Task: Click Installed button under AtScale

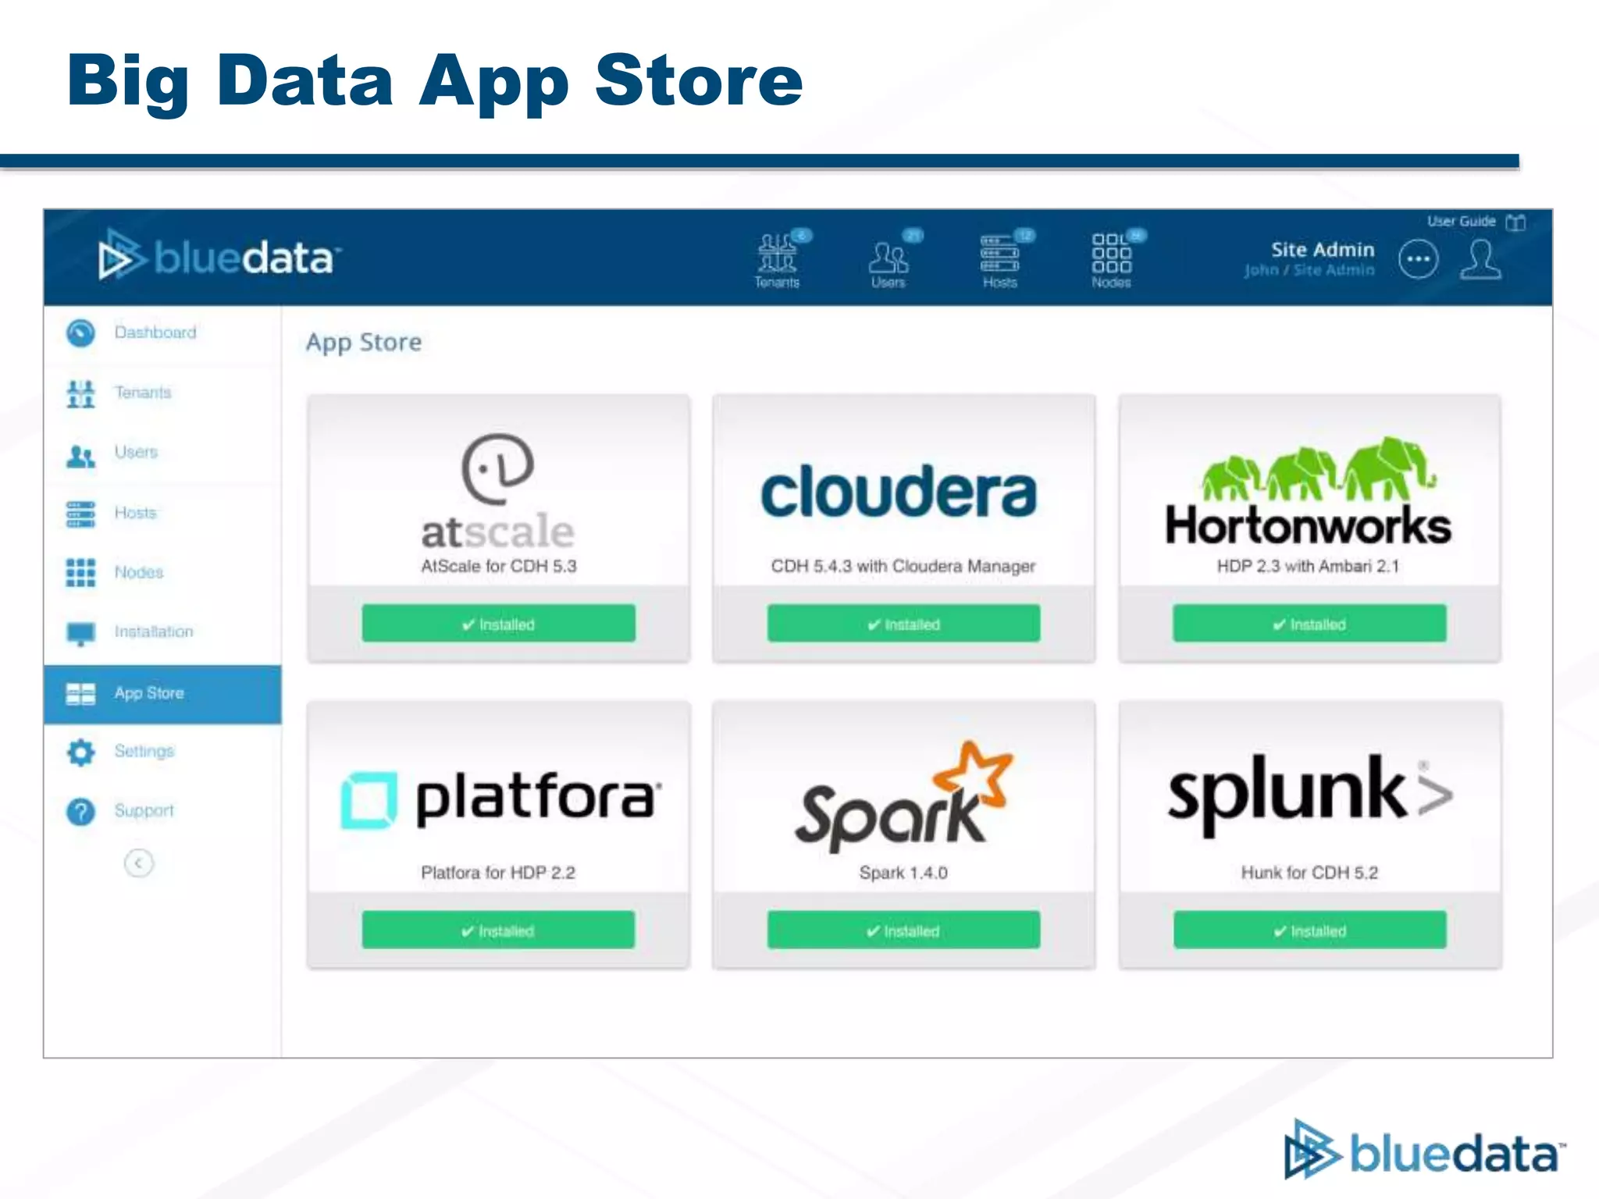Action: click(x=498, y=624)
